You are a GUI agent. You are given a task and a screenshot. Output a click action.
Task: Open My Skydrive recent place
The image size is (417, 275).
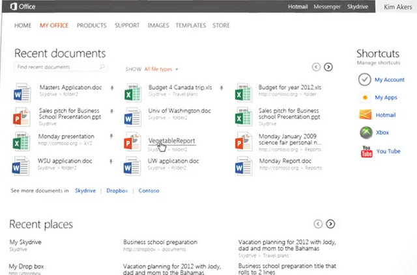coord(25,242)
